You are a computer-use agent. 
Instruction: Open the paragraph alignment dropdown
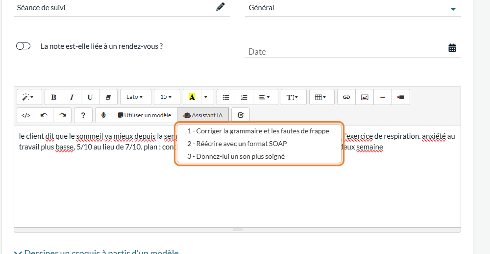265,97
